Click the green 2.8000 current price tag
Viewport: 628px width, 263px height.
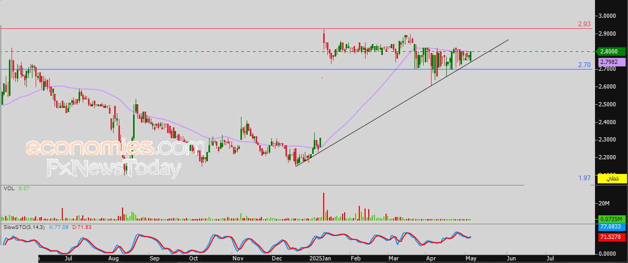(x=611, y=51)
